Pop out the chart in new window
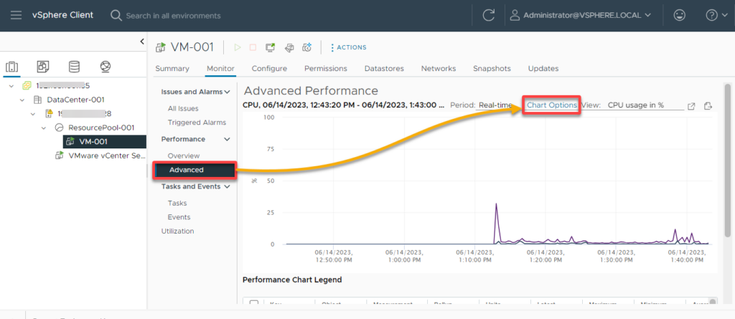This screenshot has height=319, width=735. point(691,106)
